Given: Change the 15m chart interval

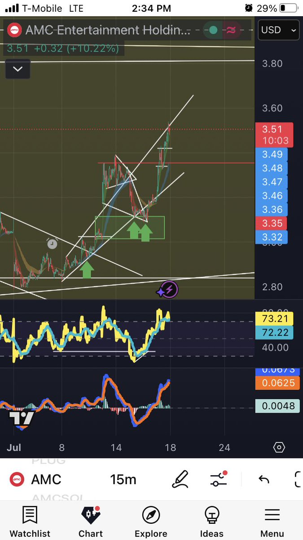Looking at the screenshot, I should [x=123, y=479].
